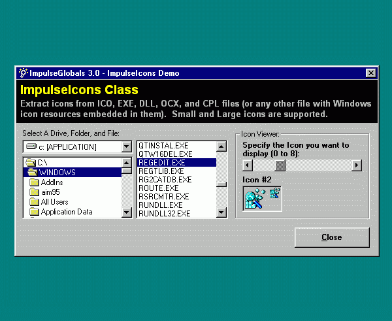Click the Application Data folder icon
Viewport: 392px width, 321px height.
pos(34,212)
